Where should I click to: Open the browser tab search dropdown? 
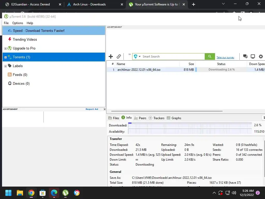(x=223, y=4)
